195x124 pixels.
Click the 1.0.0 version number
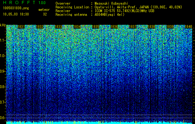(x=42, y=2)
